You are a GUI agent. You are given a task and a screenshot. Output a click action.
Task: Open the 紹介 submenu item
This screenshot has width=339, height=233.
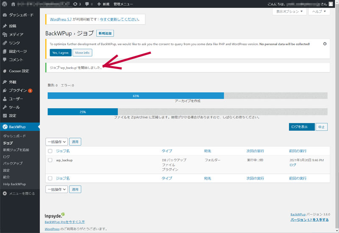click(6, 177)
